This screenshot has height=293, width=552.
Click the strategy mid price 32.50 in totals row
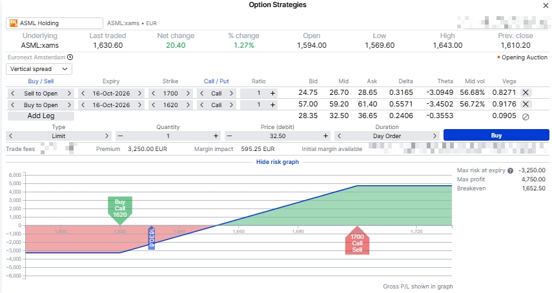[x=339, y=116]
